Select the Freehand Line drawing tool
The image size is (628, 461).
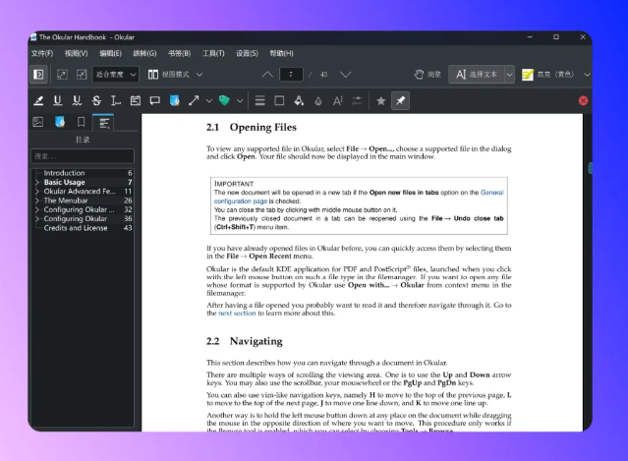click(174, 100)
